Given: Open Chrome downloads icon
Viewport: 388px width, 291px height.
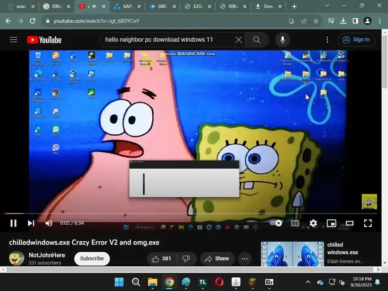Looking at the screenshot, I should (343, 21).
